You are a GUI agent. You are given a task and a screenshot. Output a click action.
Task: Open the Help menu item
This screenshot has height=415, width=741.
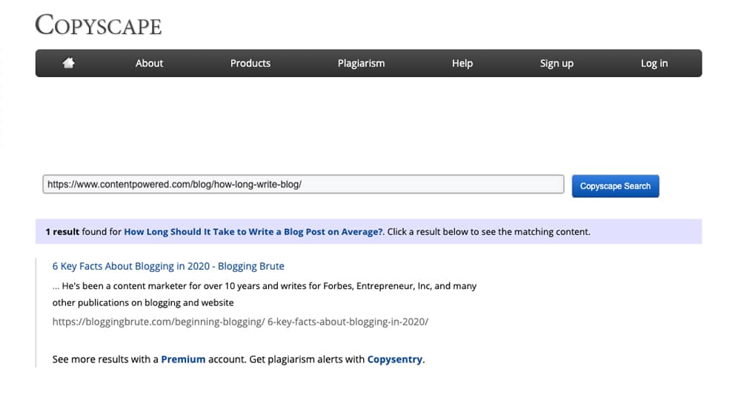tap(462, 63)
